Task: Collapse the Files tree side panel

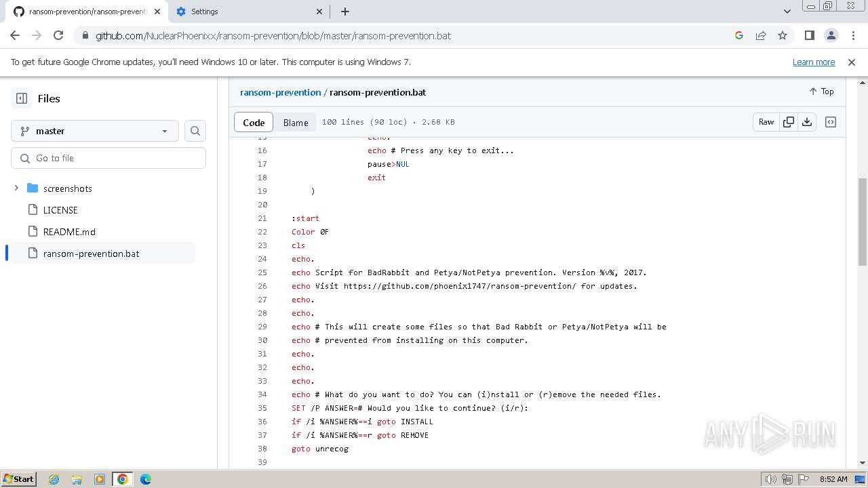Action: click(x=22, y=98)
